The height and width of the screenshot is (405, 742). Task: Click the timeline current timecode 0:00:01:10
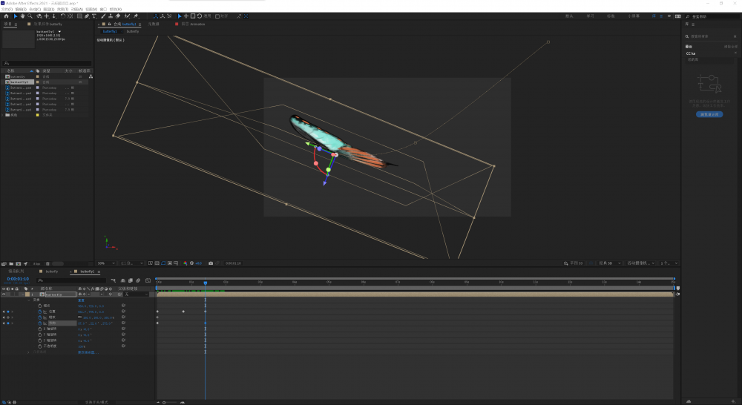18,279
